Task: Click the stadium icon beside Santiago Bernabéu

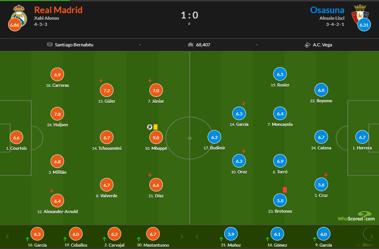Action: [49, 45]
